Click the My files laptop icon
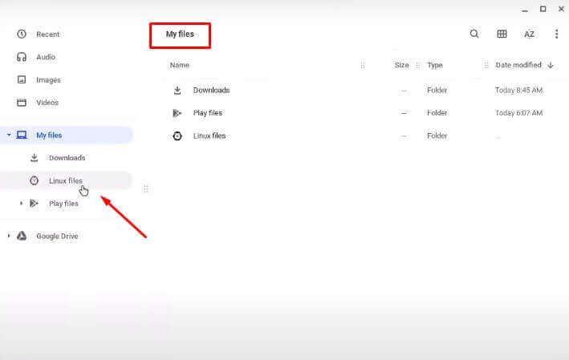The height and width of the screenshot is (360, 569). click(x=22, y=136)
